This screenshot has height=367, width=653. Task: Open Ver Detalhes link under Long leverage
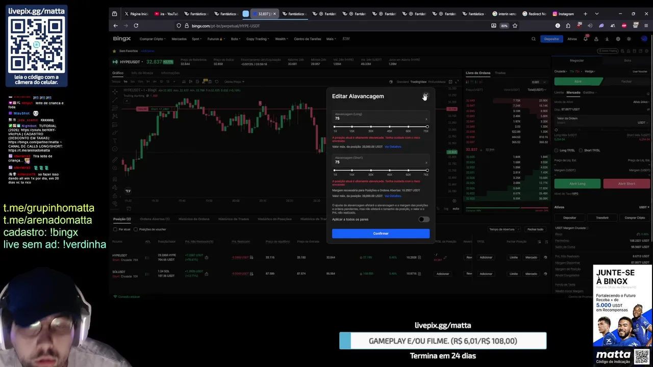coord(393,147)
